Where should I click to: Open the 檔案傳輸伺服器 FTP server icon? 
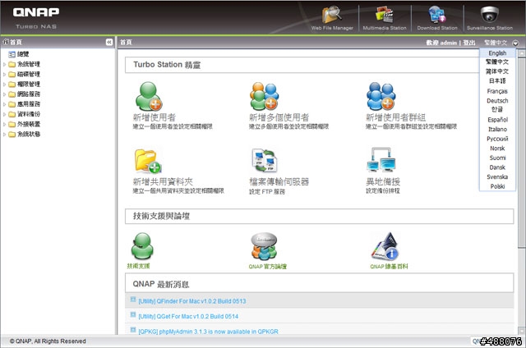click(x=265, y=160)
